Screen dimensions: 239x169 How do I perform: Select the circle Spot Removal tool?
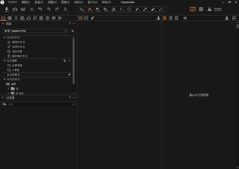129,10
